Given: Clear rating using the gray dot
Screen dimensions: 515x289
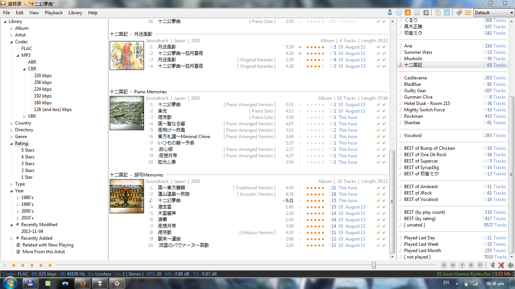Looking at the screenshot, I should (5, 265).
